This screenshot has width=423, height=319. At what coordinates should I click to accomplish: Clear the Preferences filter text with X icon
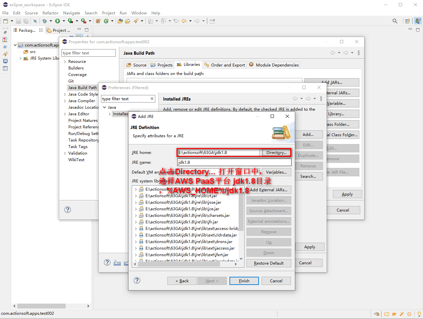tap(152, 99)
